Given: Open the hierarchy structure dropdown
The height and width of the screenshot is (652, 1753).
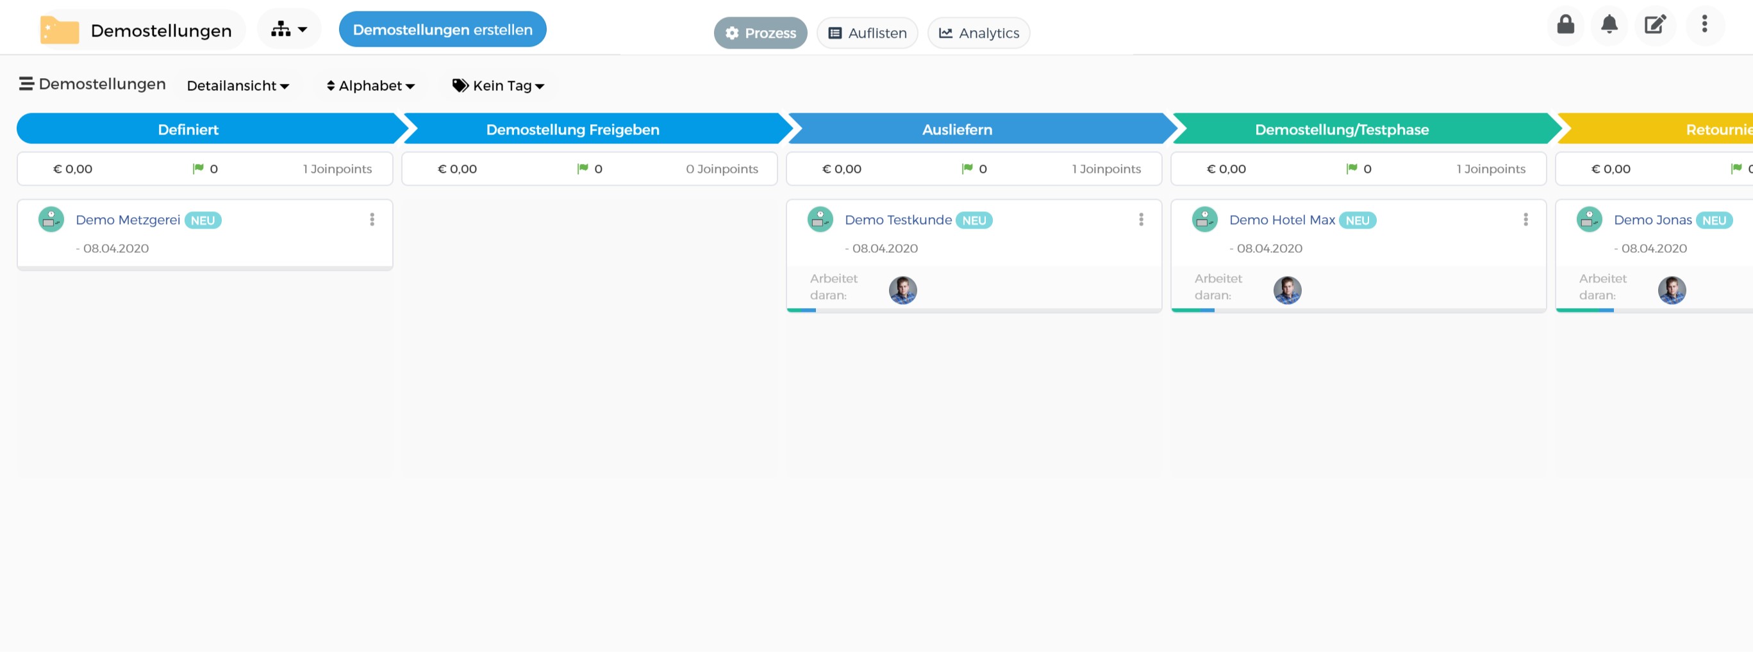Looking at the screenshot, I should pyautogui.click(x=289, y=29).
